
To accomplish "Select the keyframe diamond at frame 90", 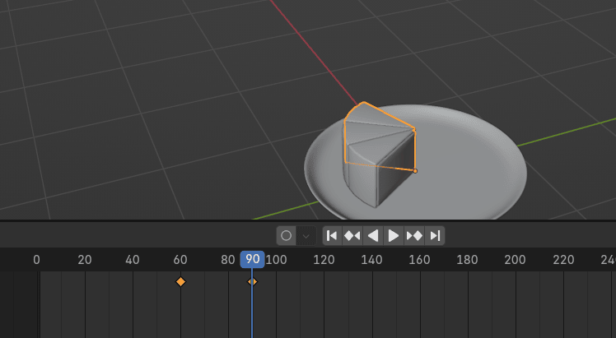I will (x=253, y=282).
